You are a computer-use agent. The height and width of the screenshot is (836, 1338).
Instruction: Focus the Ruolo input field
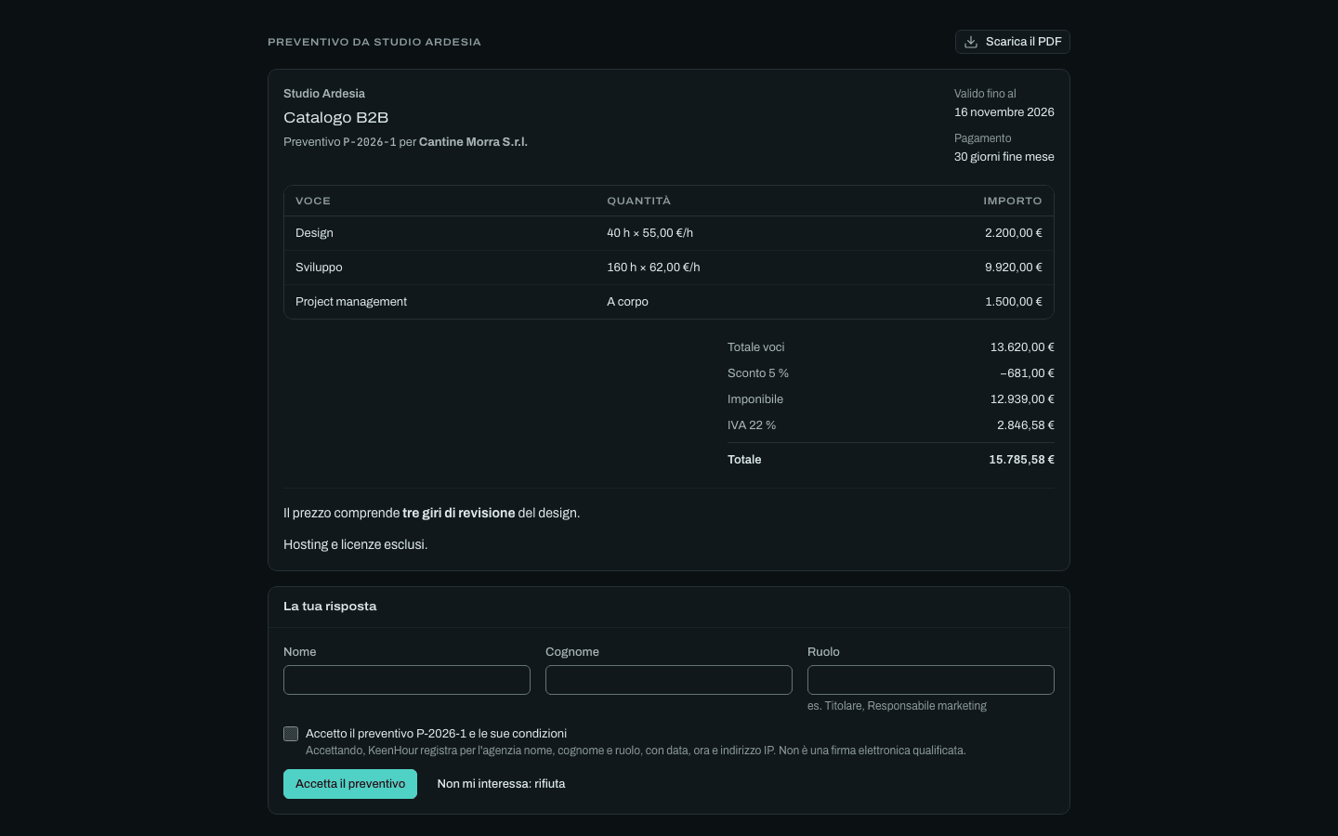(931, 680)
